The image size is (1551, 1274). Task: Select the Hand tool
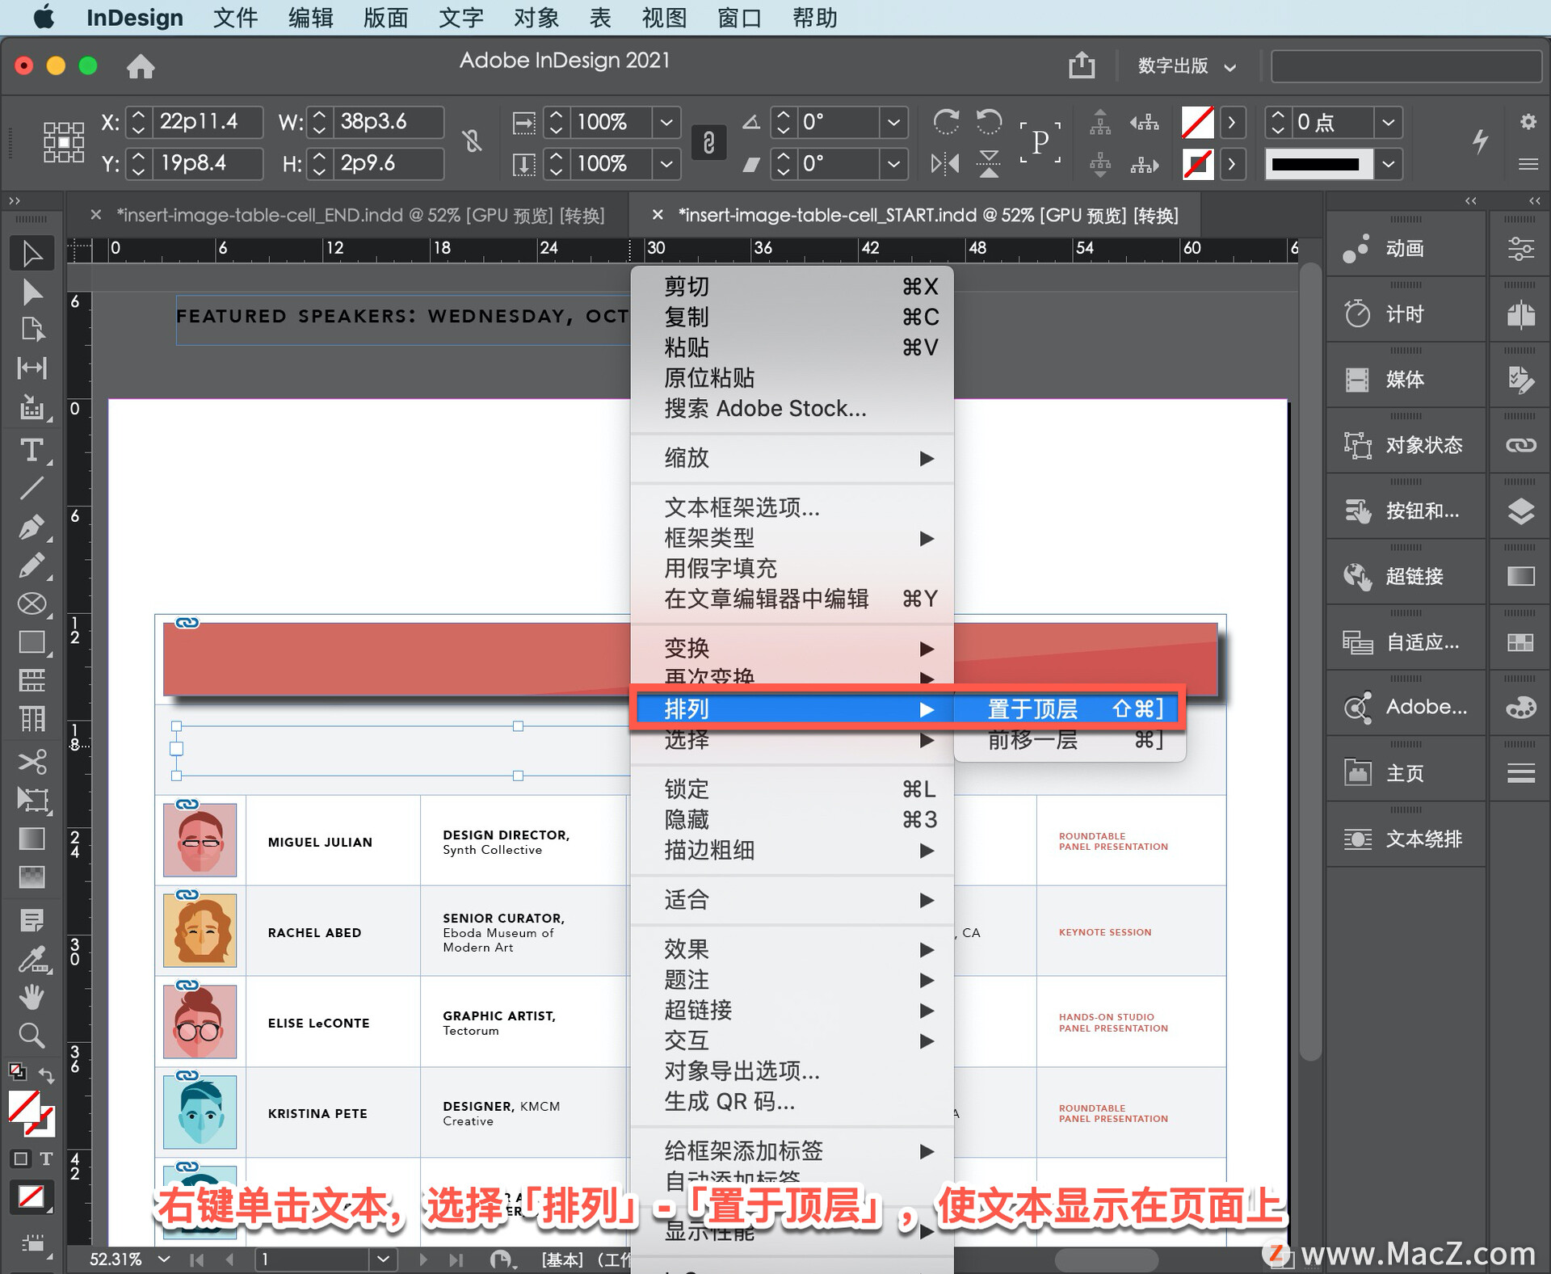click(32, 996)
